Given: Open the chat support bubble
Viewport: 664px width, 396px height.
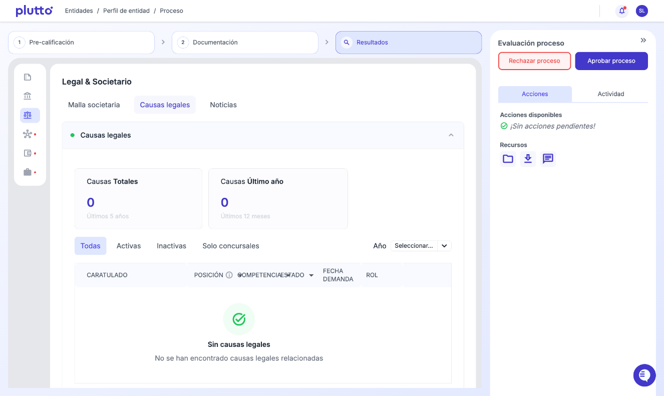Looking at the screenshot, I should 644,375.
